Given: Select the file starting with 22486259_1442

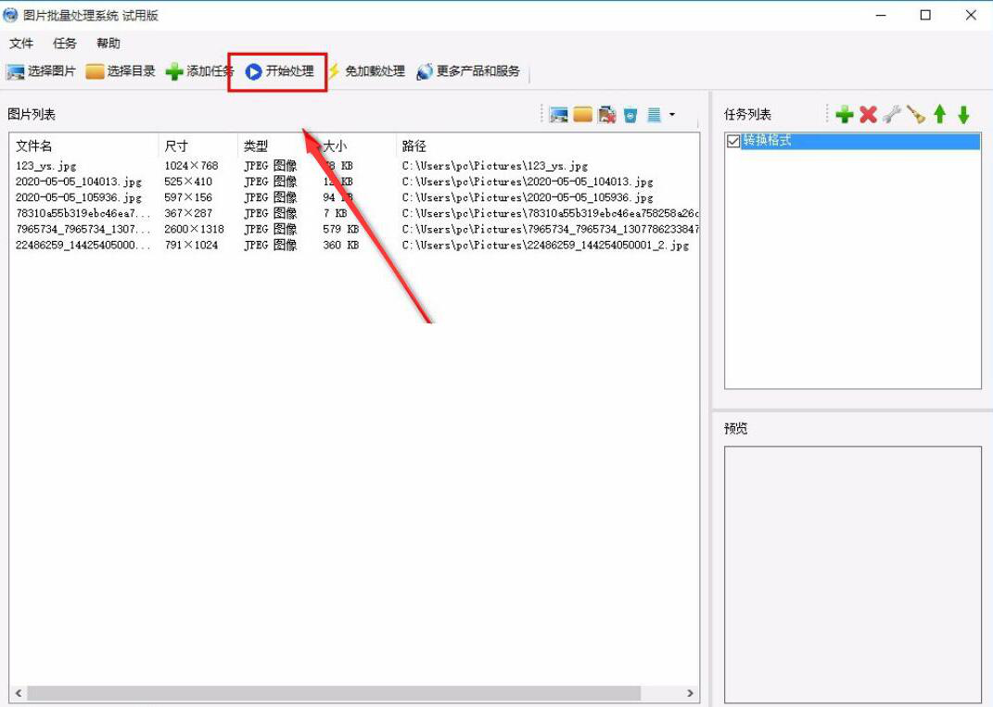Looking at the screenshot, I should coord(83,245).
